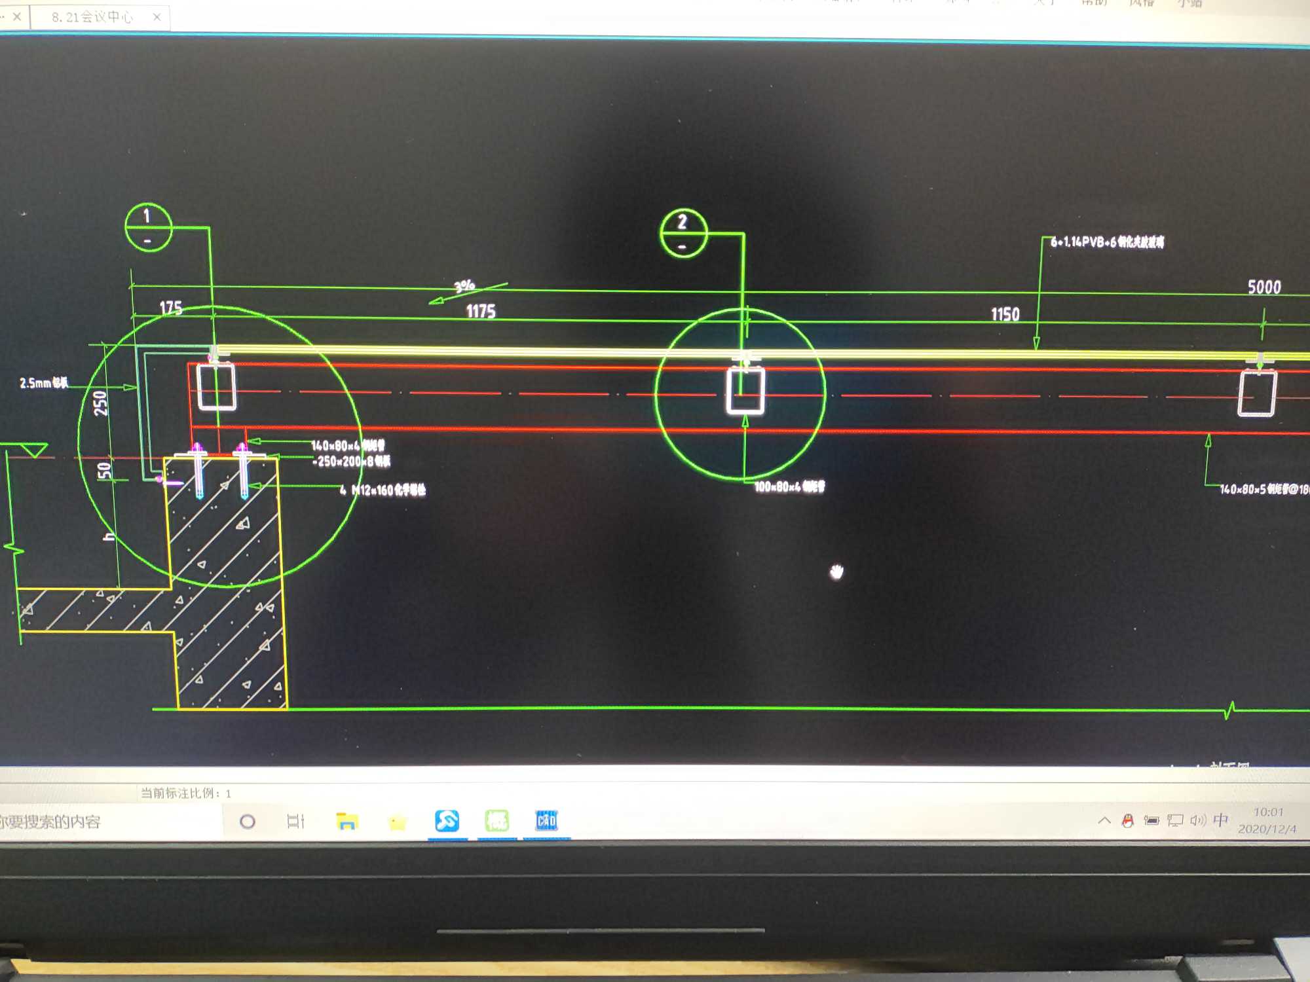
Task: Open the clock showing 10:01 2020/12/4
Action: 1267,820
